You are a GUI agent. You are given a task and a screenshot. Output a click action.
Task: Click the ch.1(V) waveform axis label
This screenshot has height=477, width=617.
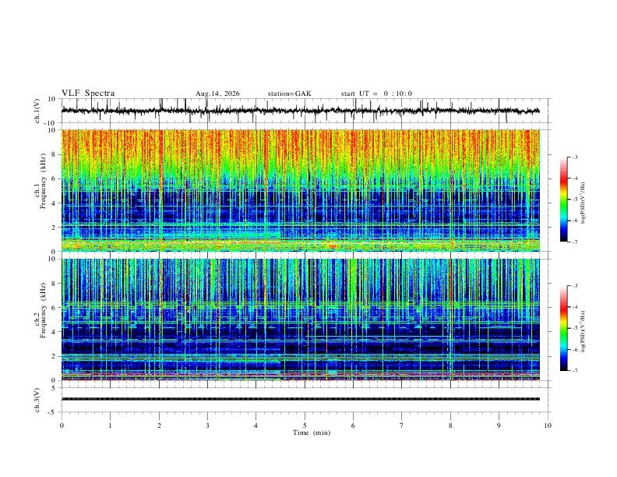click(37, 111)
